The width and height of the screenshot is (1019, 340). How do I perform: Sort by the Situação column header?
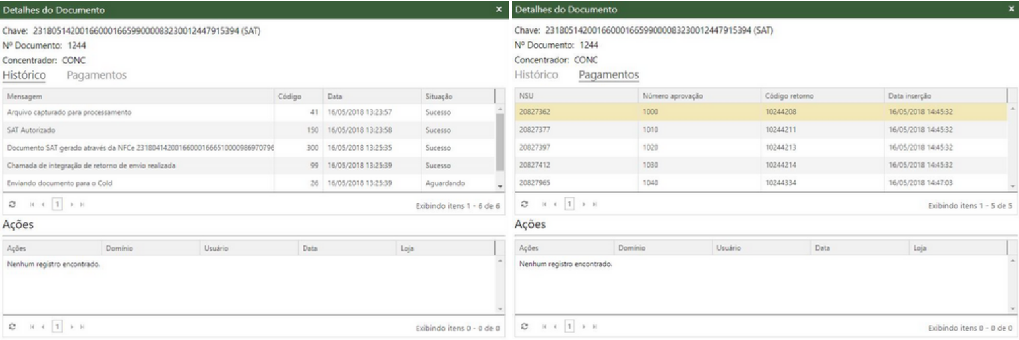(439, 97)
